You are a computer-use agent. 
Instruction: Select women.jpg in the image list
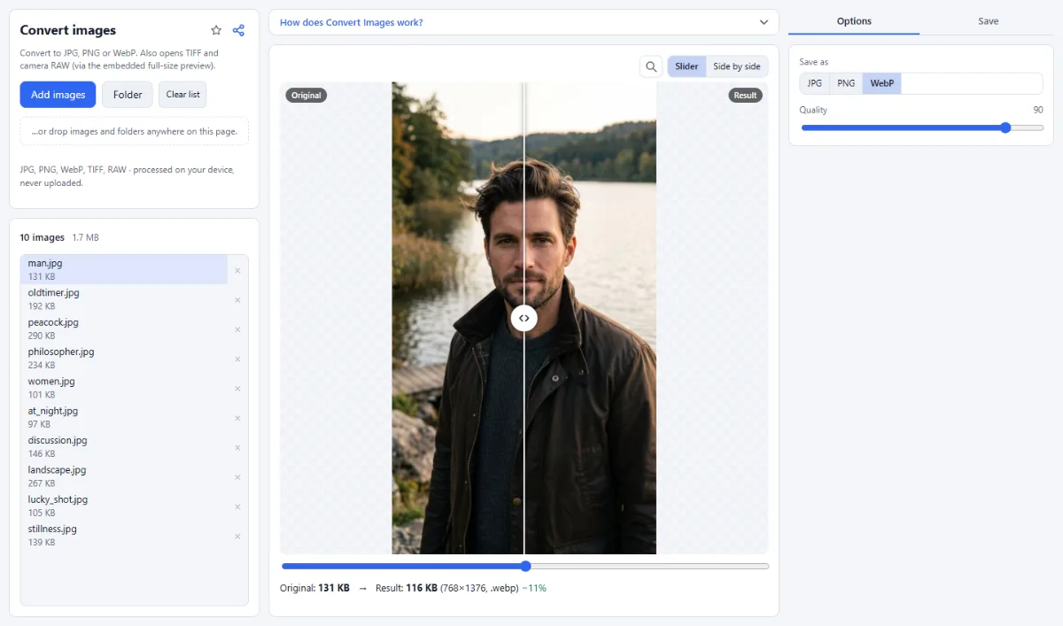pyautogui.click(x=124, y=388)
